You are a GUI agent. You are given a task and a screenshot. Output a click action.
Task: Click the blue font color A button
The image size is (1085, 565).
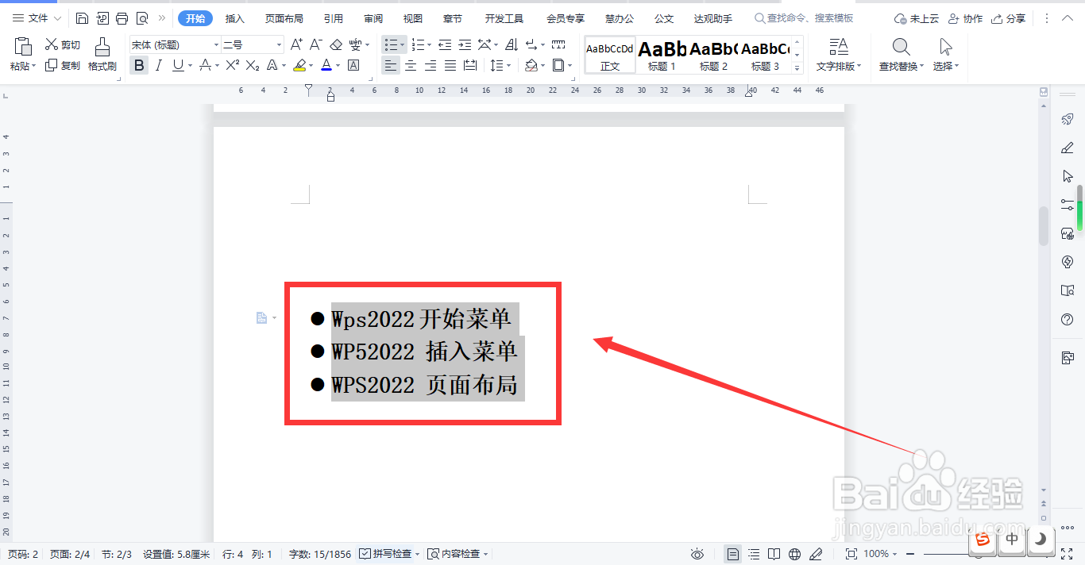[x=326, y=66]
